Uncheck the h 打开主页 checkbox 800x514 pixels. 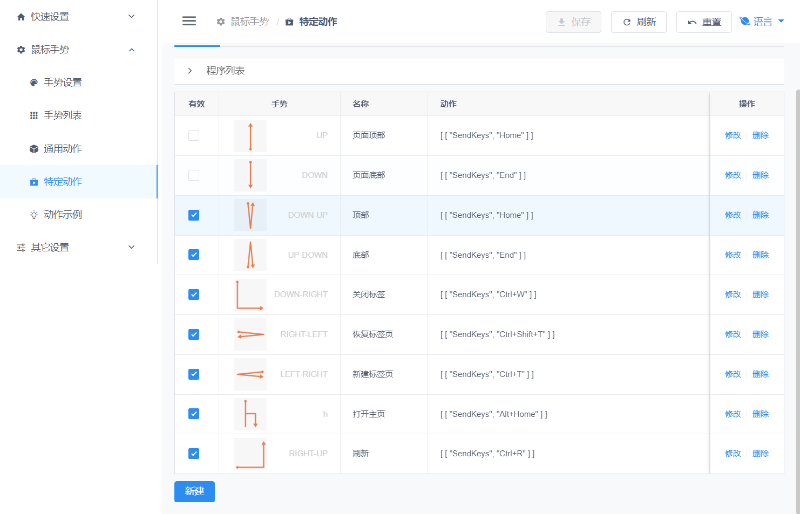(x=194, y=414)
